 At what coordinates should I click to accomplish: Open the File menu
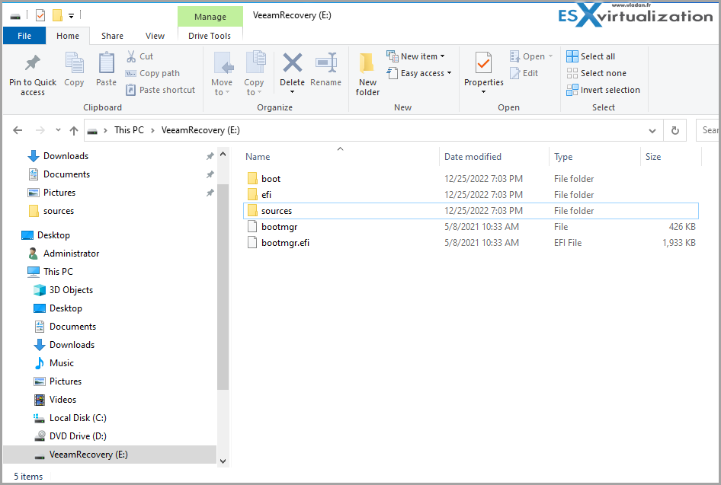(24, 36)
